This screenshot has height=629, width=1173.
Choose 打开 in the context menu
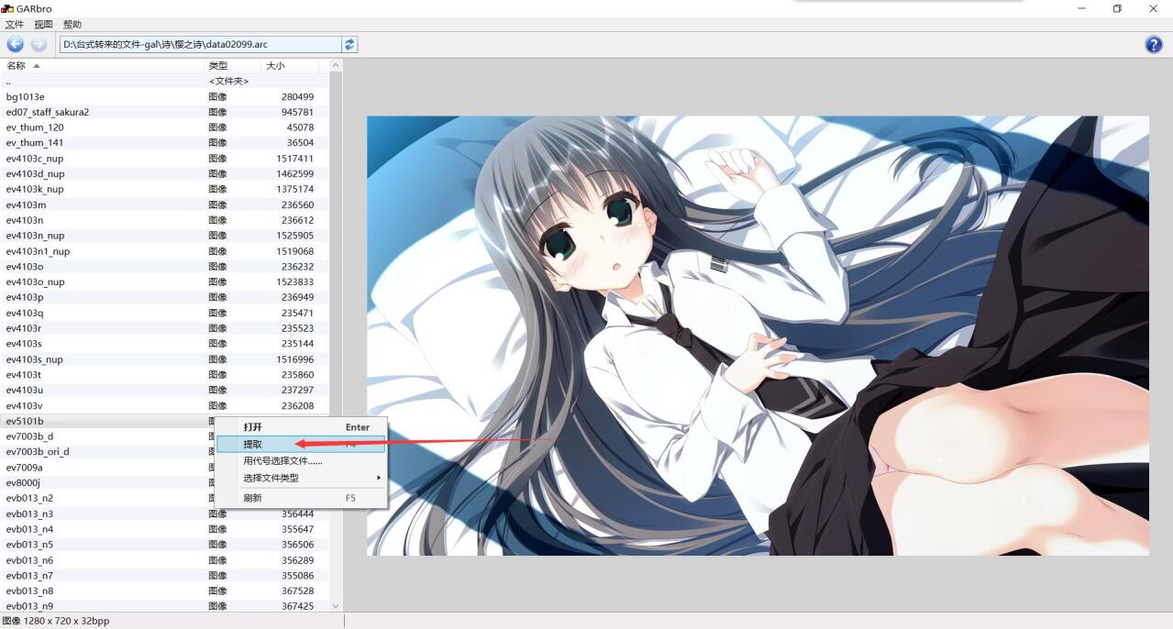point(302,427)
